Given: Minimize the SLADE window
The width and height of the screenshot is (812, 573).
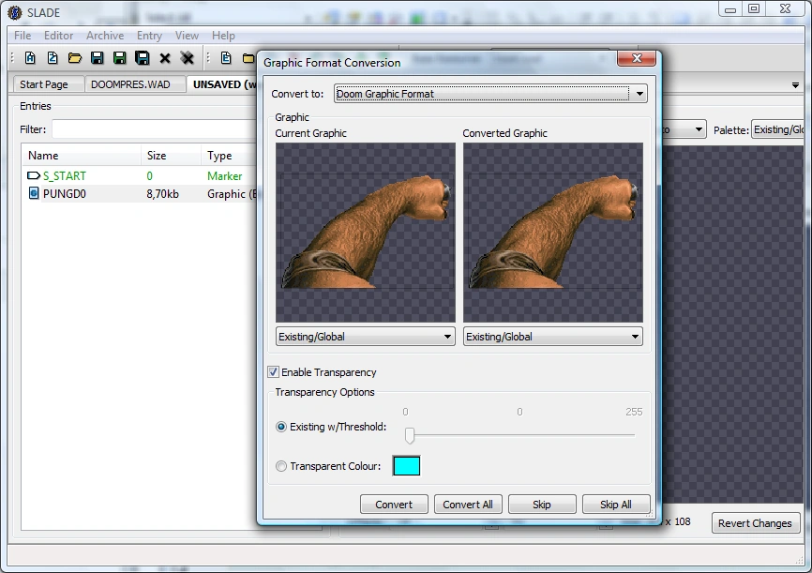Looking at the screenshot, I should (x=730, y=9).
